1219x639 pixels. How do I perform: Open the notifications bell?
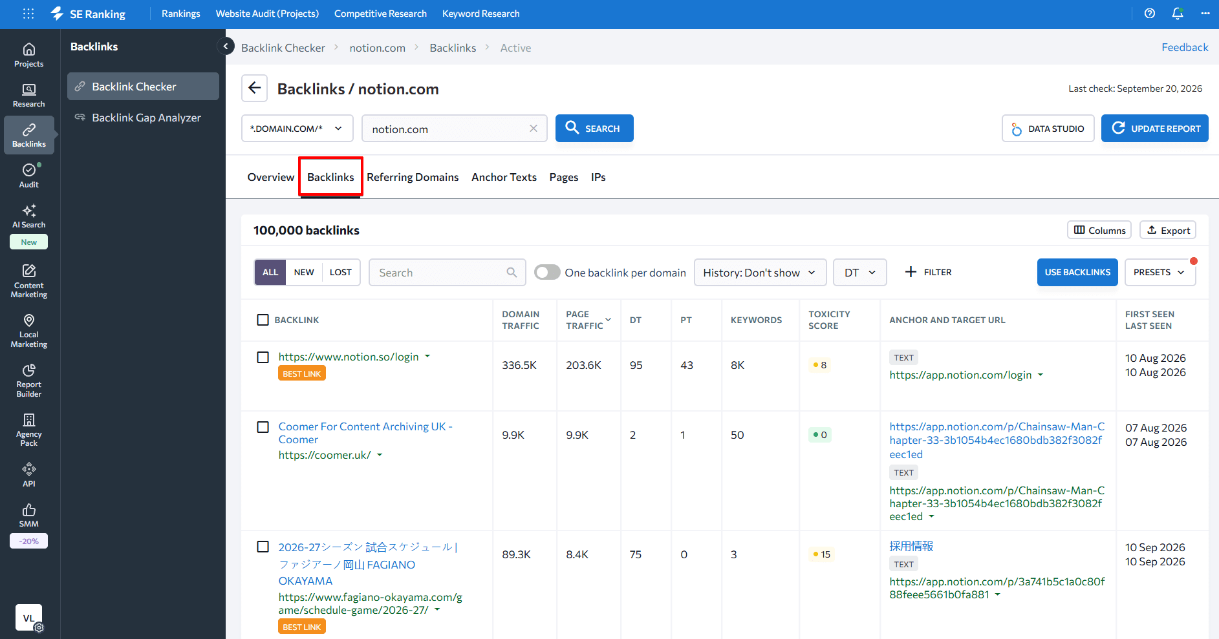click(x=1178, y=14)
